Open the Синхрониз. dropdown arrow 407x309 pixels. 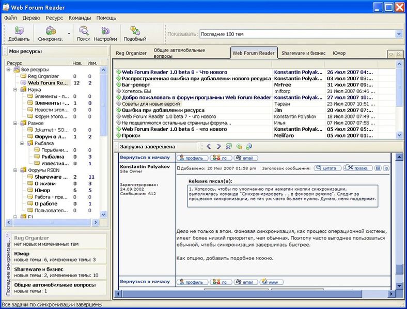click(69, 34)
